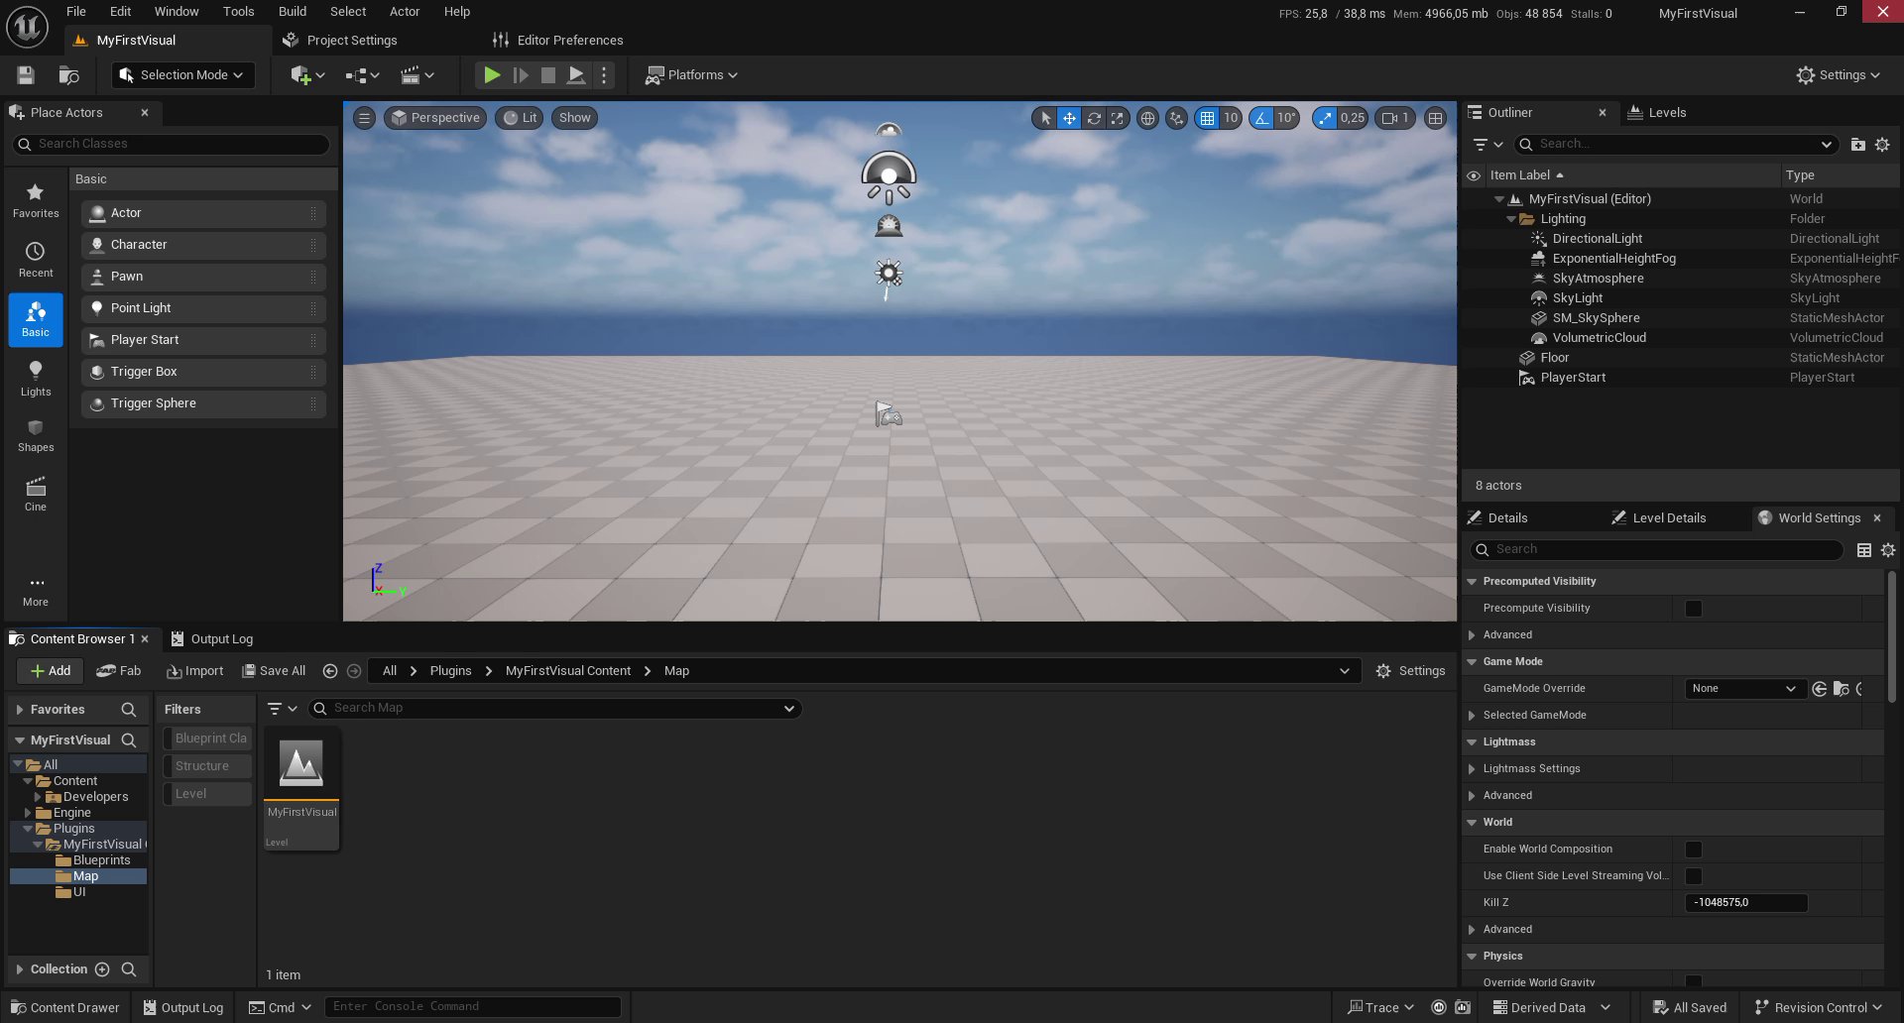Click the Eject play control

pos(575,75)
